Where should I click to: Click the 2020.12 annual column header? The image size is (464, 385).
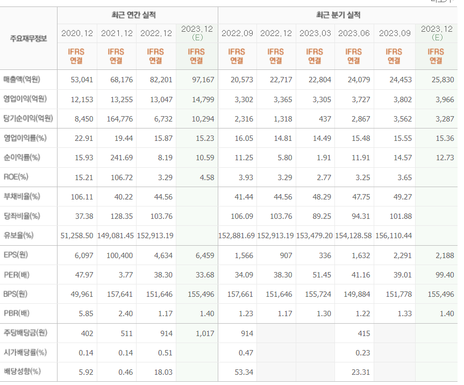click(x=77, y=33)
